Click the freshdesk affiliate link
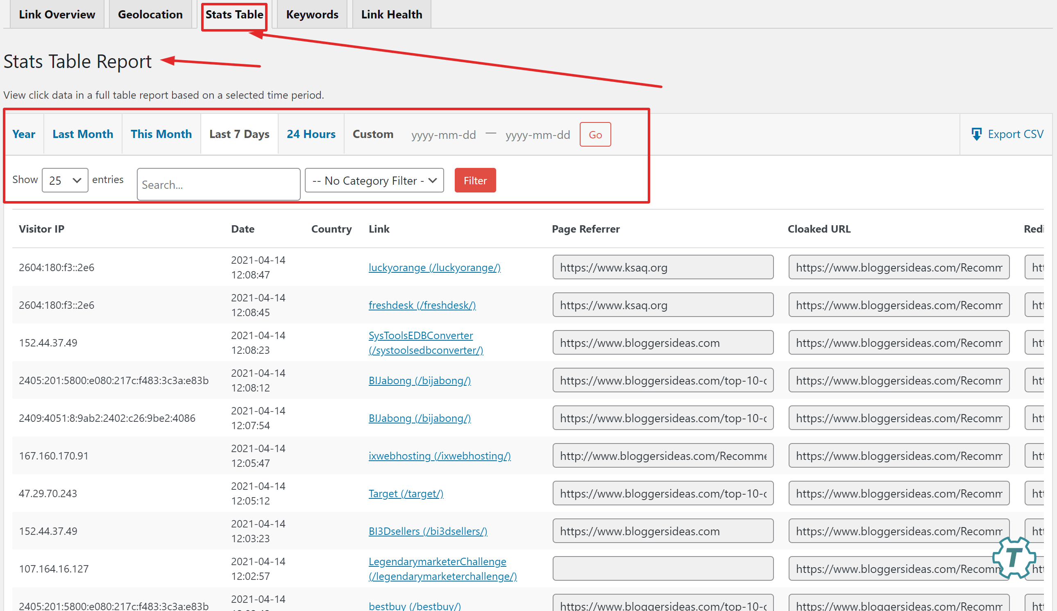This screenshot has height=611, width=1057. click(422, 305)
